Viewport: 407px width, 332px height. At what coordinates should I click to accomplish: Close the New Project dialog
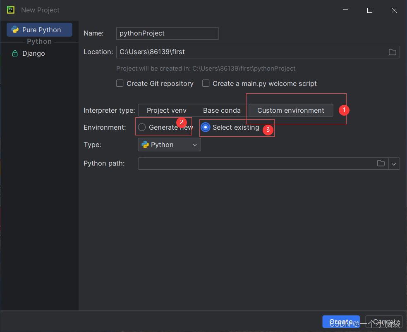(394, 10)
